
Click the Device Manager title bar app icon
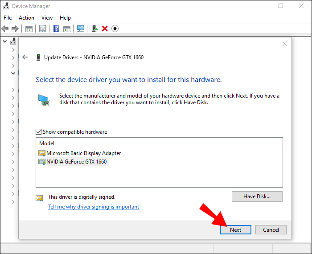(x=6, y=6)
